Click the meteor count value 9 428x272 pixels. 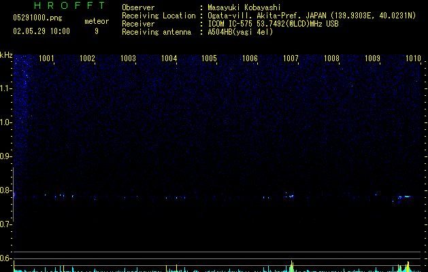97,31
